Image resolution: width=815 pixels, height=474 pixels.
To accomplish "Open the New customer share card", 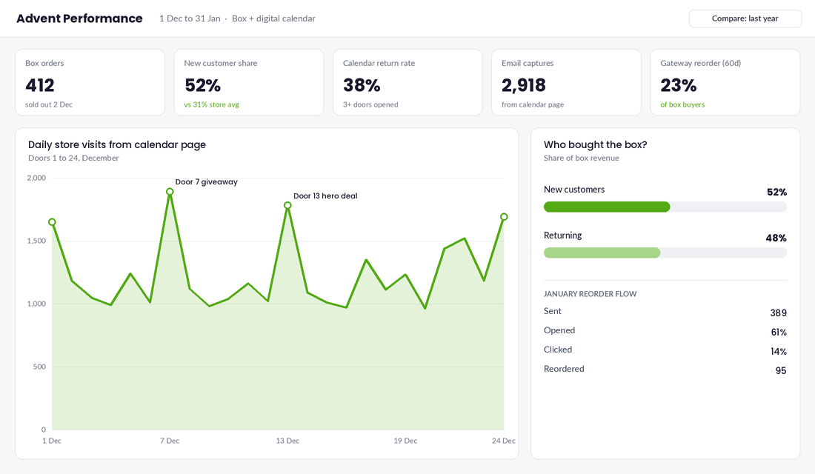I will coord(248,82).
